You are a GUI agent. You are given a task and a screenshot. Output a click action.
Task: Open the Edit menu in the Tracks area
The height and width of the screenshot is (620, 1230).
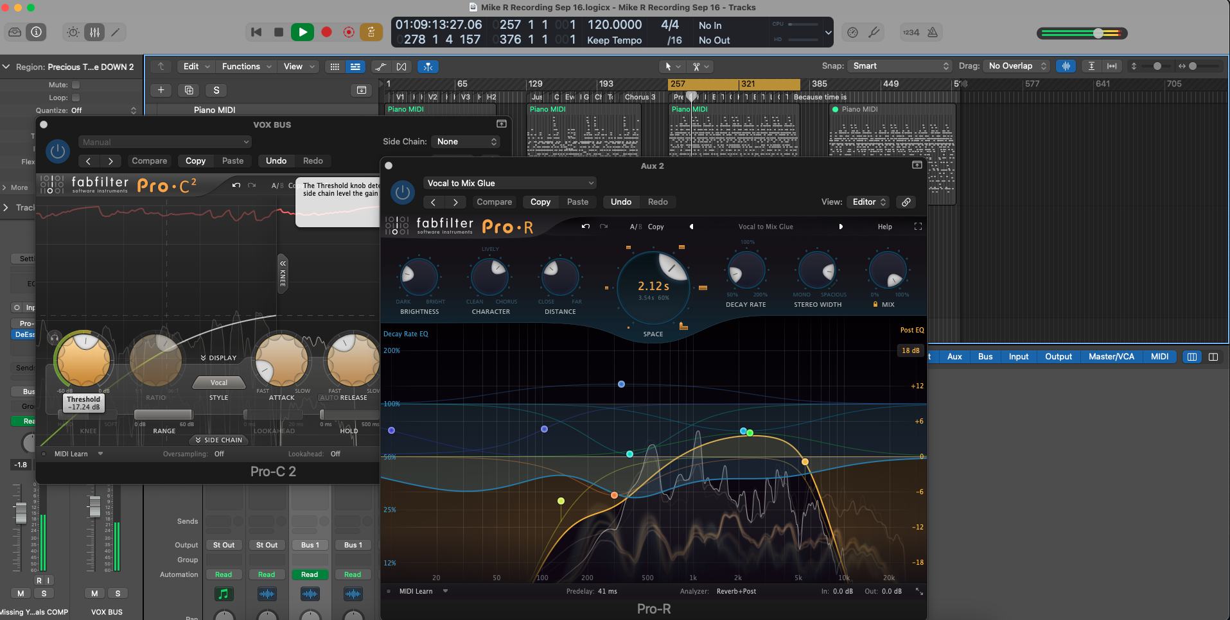tap(197, 66)
